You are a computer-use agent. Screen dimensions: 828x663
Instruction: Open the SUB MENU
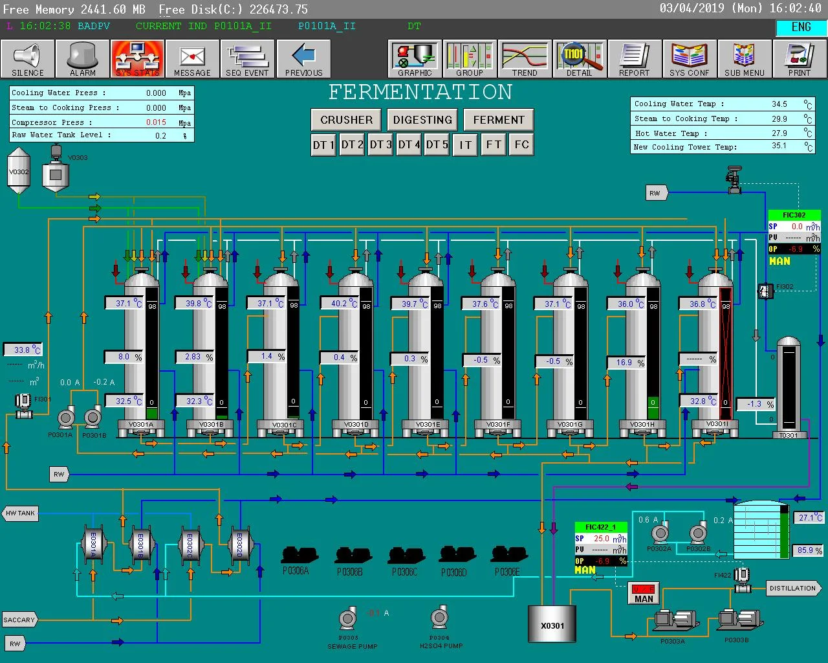point(745,59)
